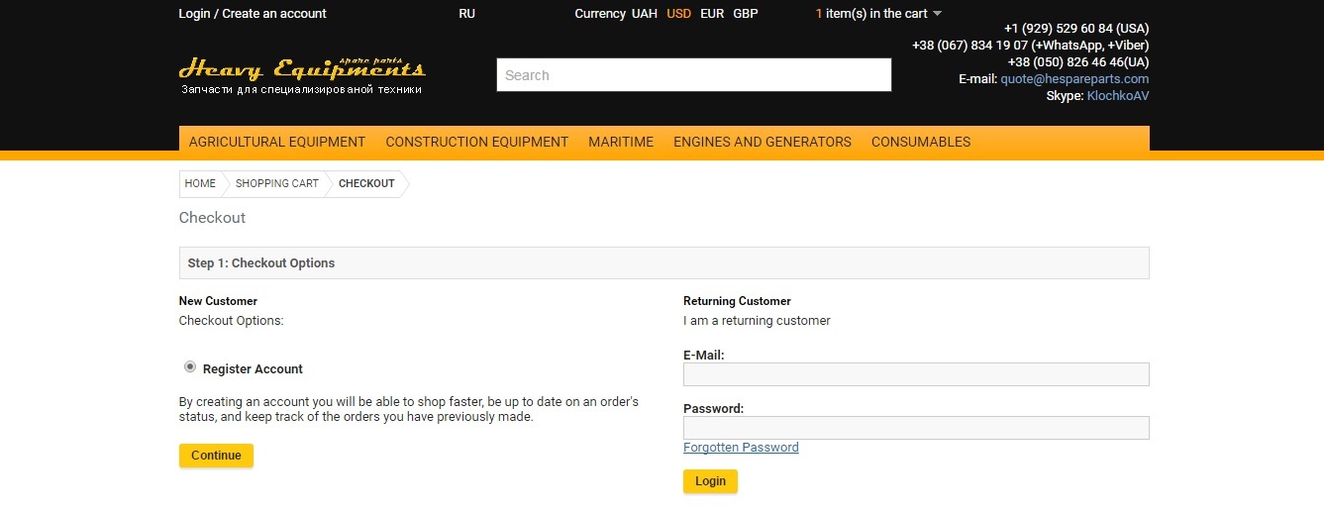Switch currency to UAH

[645, 14]
